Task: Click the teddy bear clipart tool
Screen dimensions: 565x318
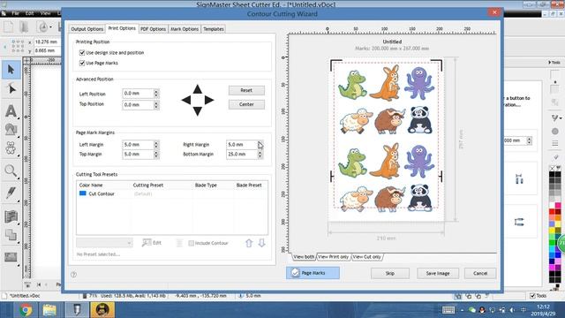Action: point(11,148)
